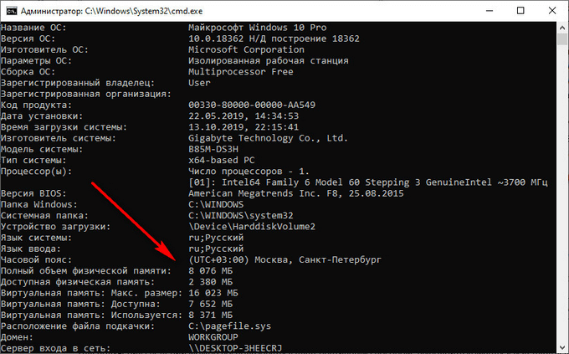
Task: Click the value 'Изолированная рабочая станция'
Action: pyautogui.click(x=268, y=60)
